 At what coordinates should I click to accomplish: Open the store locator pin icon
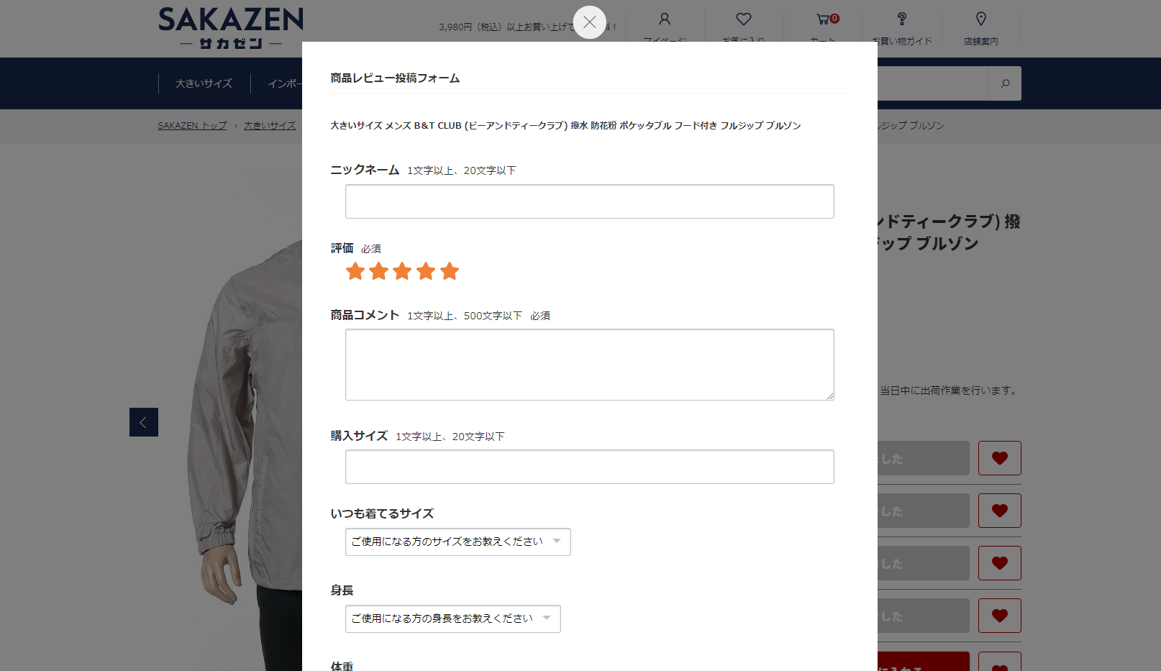pyautogui.click(x=981, y=19)
